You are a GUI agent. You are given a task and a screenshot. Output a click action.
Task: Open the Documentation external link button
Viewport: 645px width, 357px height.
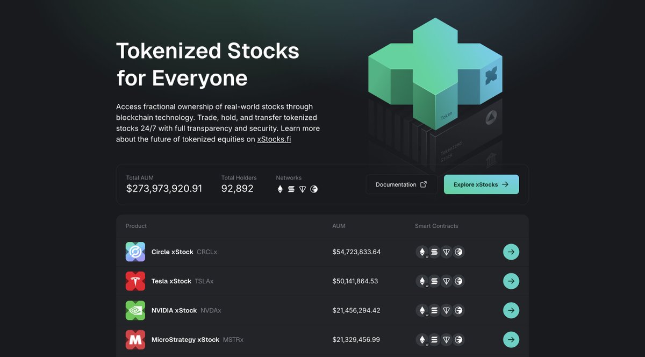click(x=402, y=184)
